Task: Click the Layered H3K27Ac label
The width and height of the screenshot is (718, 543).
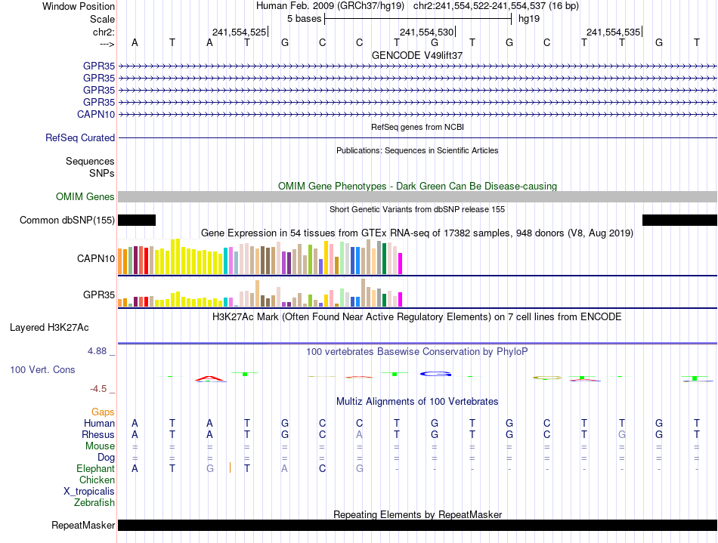Action: [x=49, y=328]
